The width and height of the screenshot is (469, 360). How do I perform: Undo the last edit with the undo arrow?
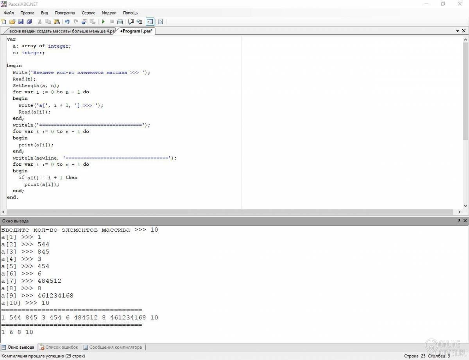[67, 22]
